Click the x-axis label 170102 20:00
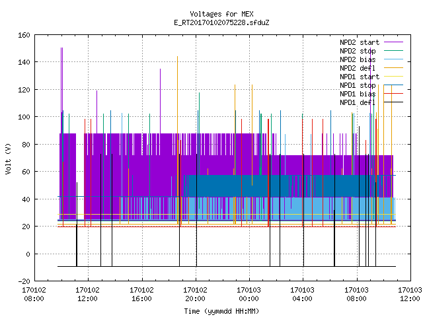Viewport: 423px width, 317px height. coord(195,295)
